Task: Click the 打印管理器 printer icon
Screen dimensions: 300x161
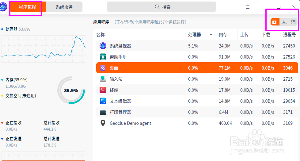Action: pyautogui.click(x=103, y=112)
